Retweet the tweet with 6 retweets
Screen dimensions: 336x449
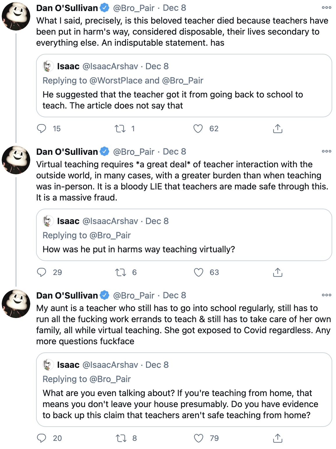[x=121, y=272]
